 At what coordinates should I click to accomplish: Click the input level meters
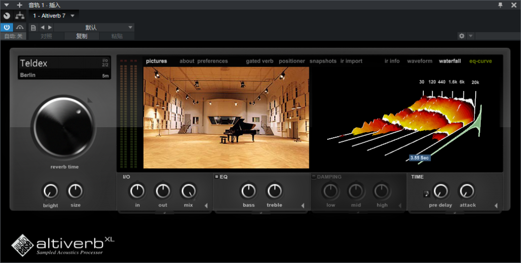click(x=129, y=113)
